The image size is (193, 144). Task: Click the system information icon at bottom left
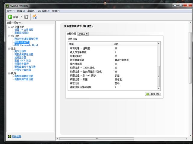pos(10,136)
